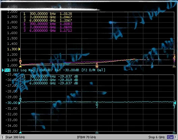
Task: Select marker 2 on the lower S12 trace
Action: coord(97,105)
